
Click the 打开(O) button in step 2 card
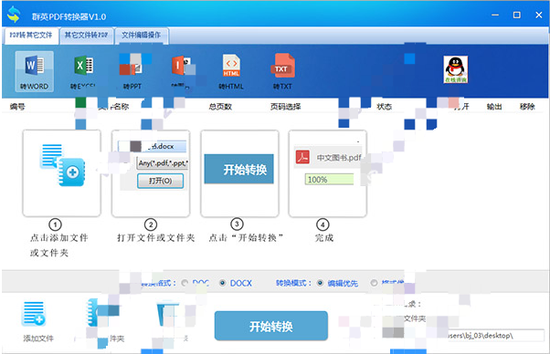[x=160, y=181]
